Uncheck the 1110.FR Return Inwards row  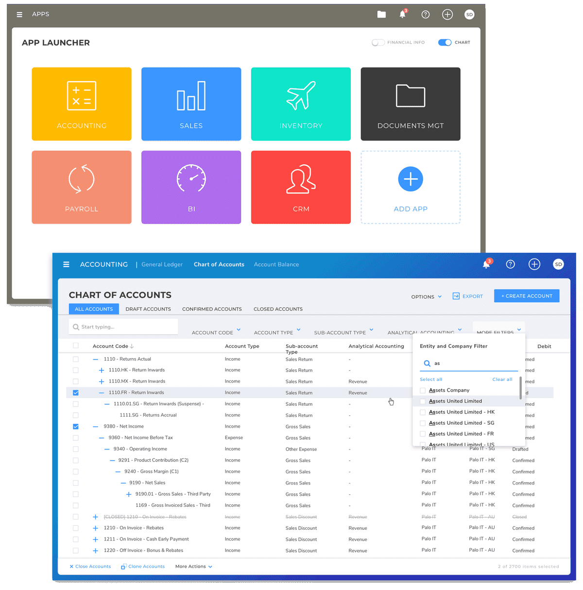coord(75,393)
